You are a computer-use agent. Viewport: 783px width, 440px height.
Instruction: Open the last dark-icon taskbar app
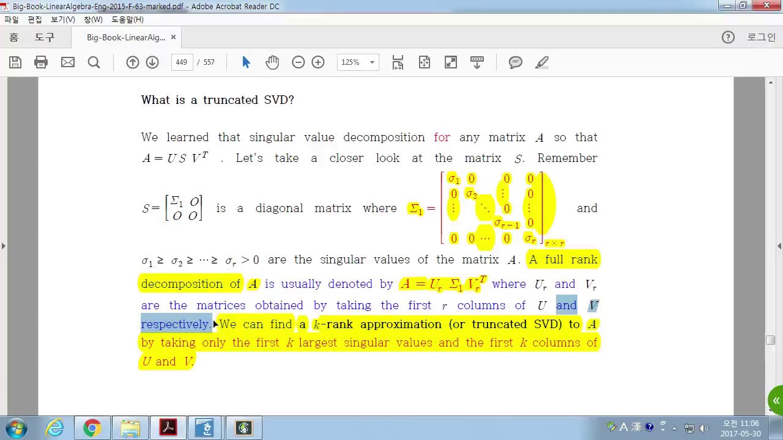244,428
